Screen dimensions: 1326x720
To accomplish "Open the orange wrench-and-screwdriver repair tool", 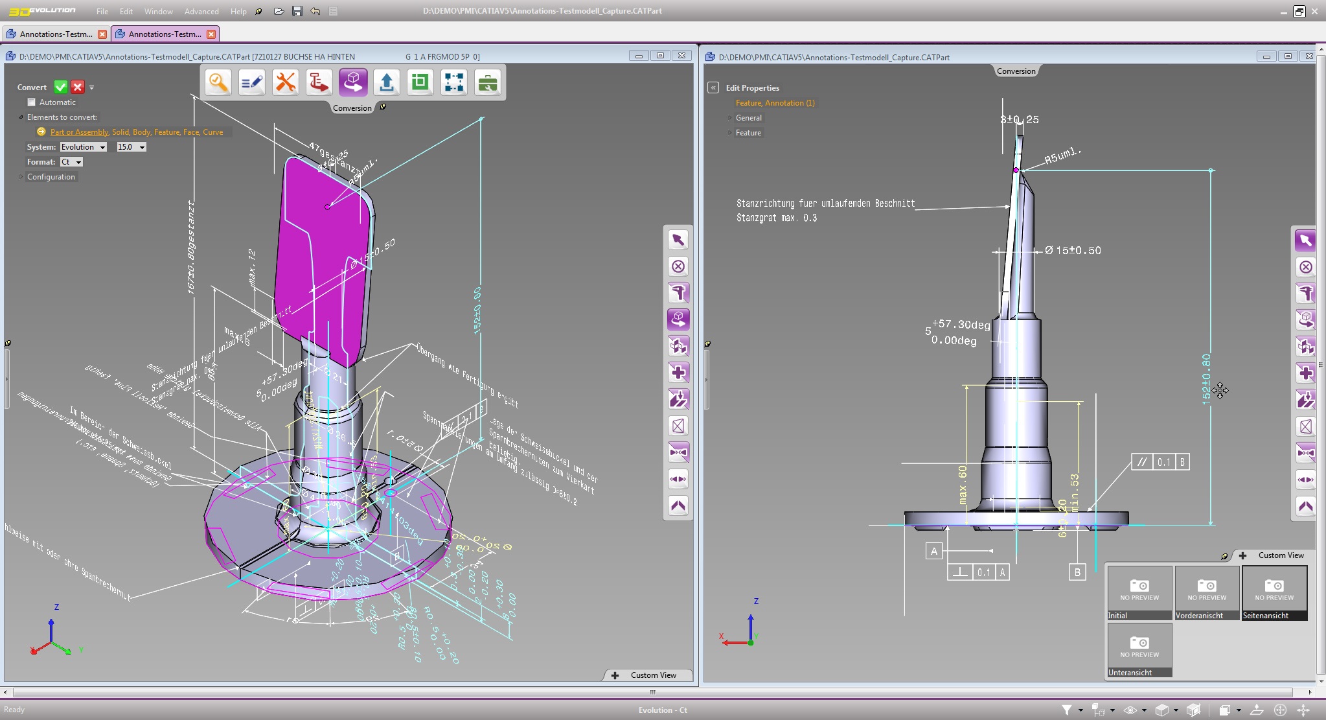I will [286, 82].
